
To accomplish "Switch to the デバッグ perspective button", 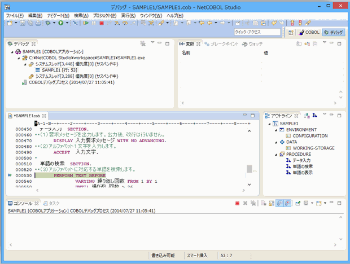I will point(334,33).
